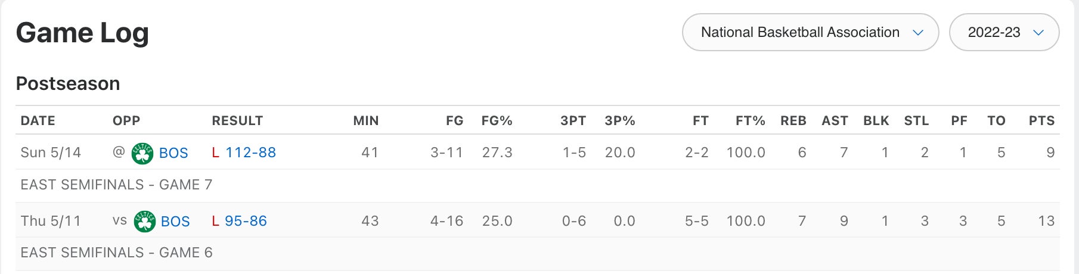The height and width of the screenshot is (274, 1079).
Task: Click the 3PT column header
Action: pos(573,121)
